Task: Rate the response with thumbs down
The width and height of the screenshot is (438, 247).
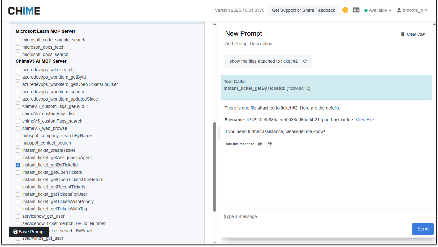Action: (270, 144)
